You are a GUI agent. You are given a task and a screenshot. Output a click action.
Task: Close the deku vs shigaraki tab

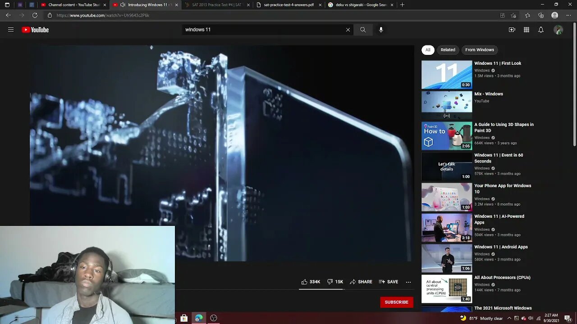[x=392, y=5]
